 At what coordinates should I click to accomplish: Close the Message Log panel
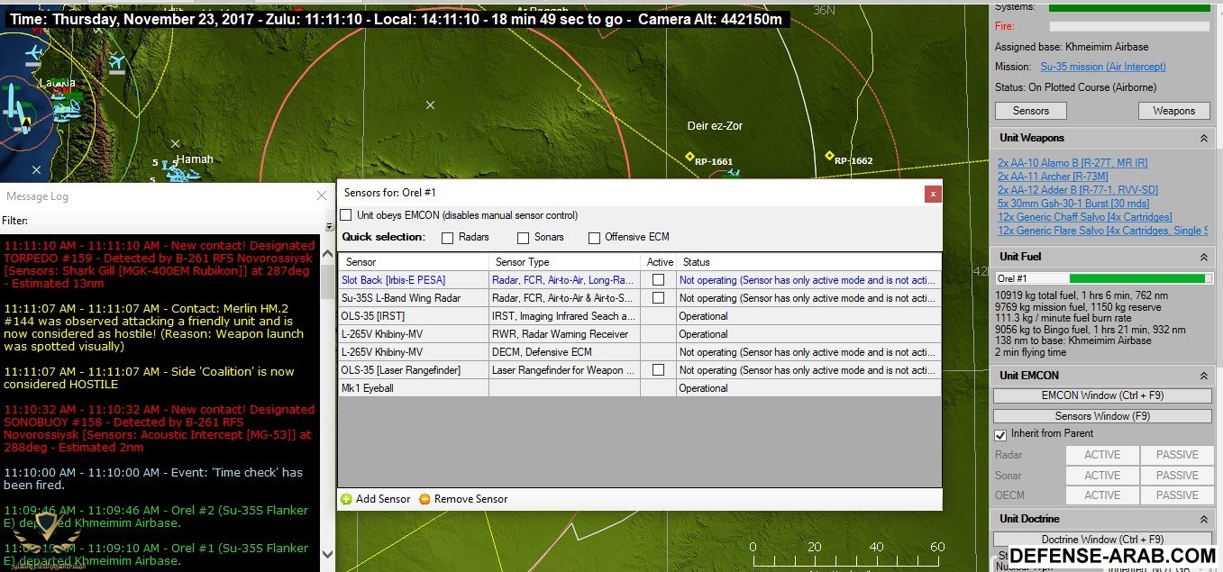[322, 196]
